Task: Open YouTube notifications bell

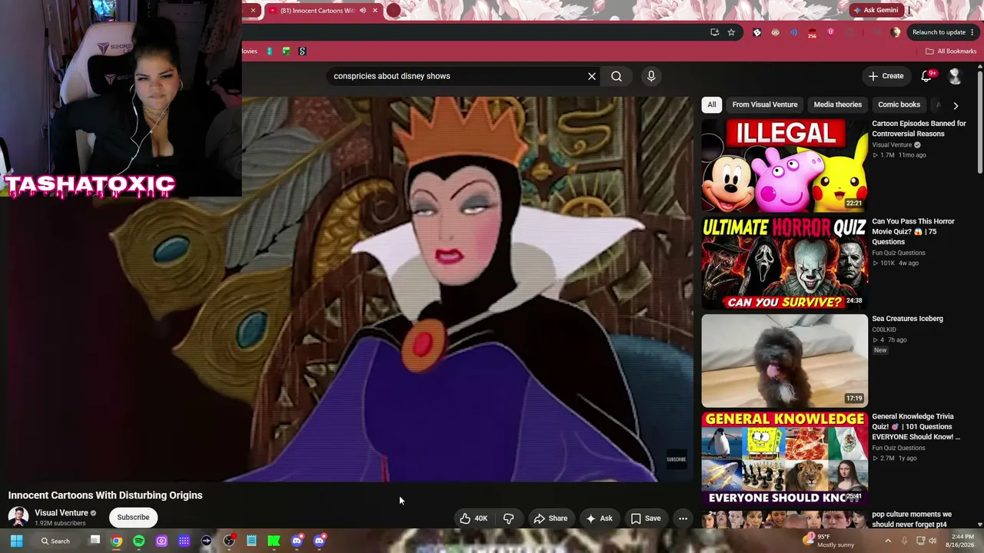Action: pos(926,76)
